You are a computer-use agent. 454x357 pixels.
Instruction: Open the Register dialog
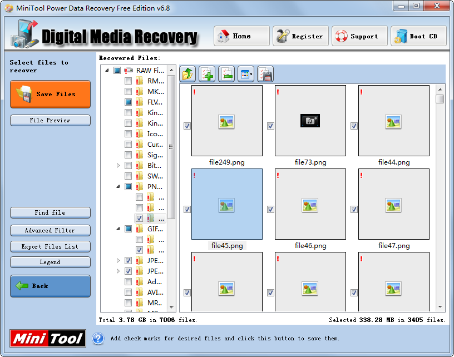coord(300,36)
